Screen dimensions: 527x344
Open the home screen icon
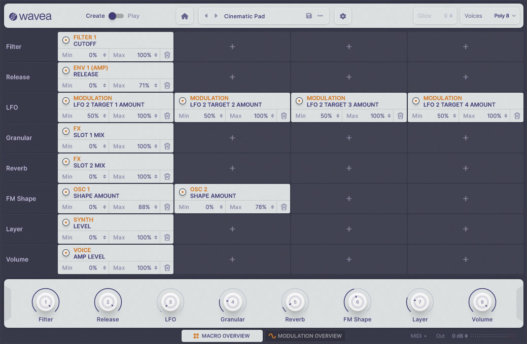pyautogui.click(x=185, y=16)
